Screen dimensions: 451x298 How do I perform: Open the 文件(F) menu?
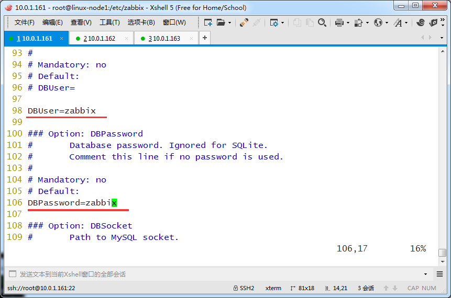(25, 22)
